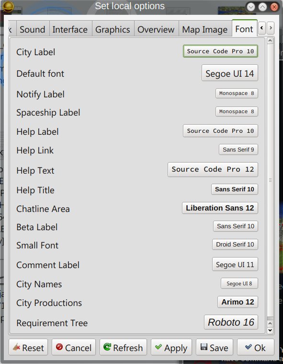Click the Reset button with broom icon
This screenshot has width=283, height=364.
click(28, 347)
